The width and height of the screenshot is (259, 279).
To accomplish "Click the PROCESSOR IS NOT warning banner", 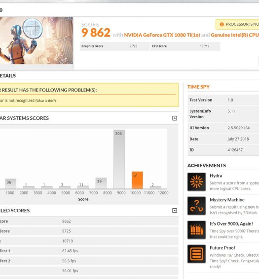I will (x=237, y=24).
